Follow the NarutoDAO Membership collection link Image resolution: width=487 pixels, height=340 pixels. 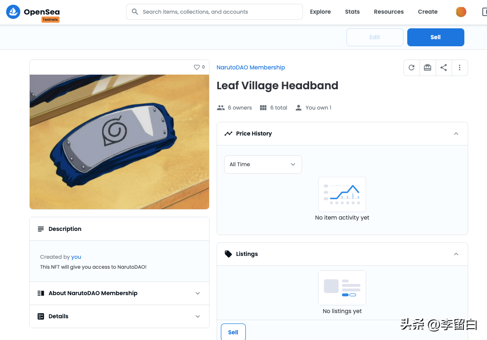point(251,68)
